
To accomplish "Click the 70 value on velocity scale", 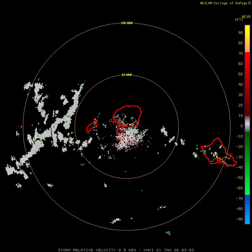I will click(241, 53).
